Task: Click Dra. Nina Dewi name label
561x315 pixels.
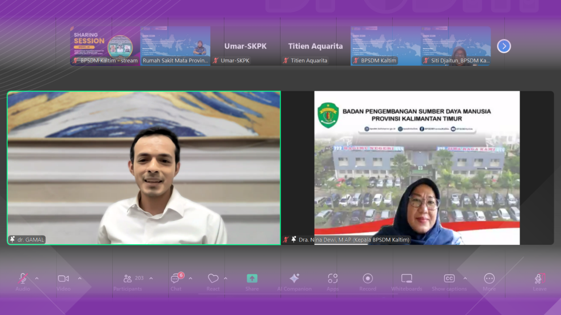Action: (x=354, y=240)
